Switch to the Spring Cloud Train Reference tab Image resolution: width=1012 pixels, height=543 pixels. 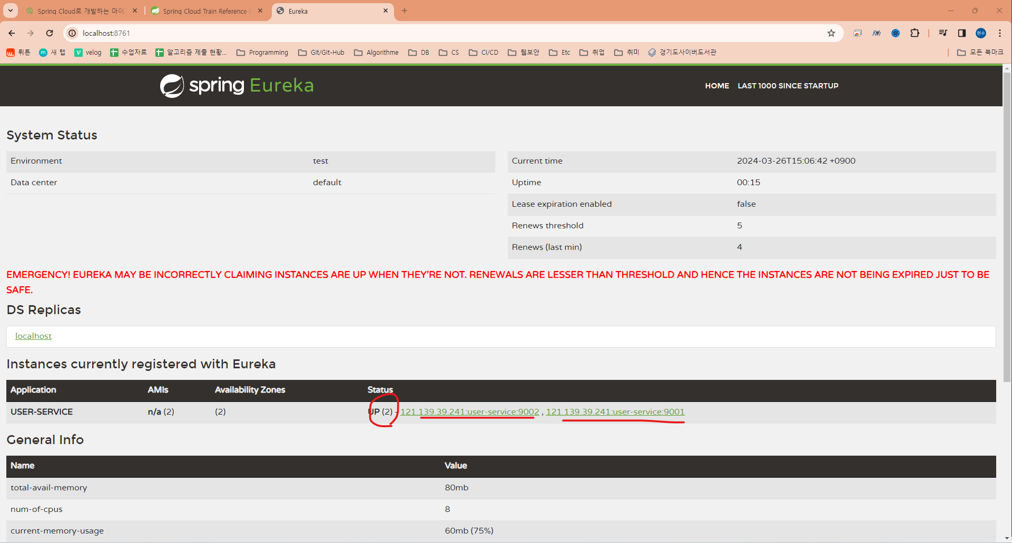(205, 11)
